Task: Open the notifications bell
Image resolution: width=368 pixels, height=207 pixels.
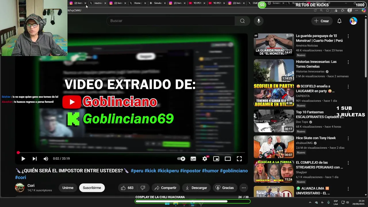Action: pyautogui.click(x=339, y=21)
